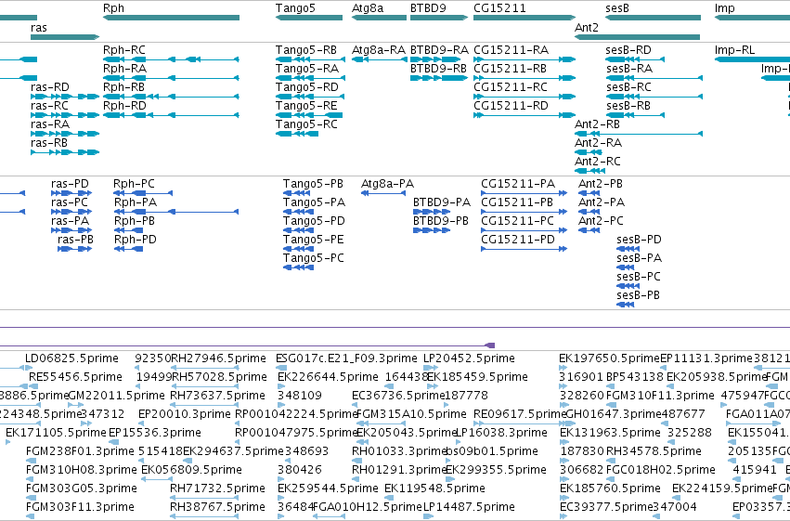
Task: Click protein feature Tango5-PB
Action: click(x=298, y=193)
